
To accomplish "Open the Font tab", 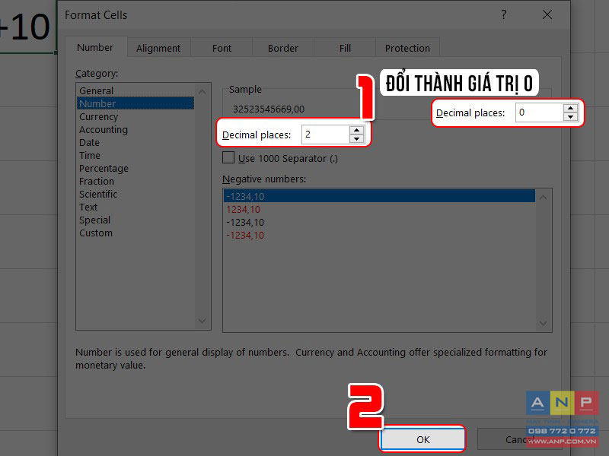I will (x=222, y=48).
